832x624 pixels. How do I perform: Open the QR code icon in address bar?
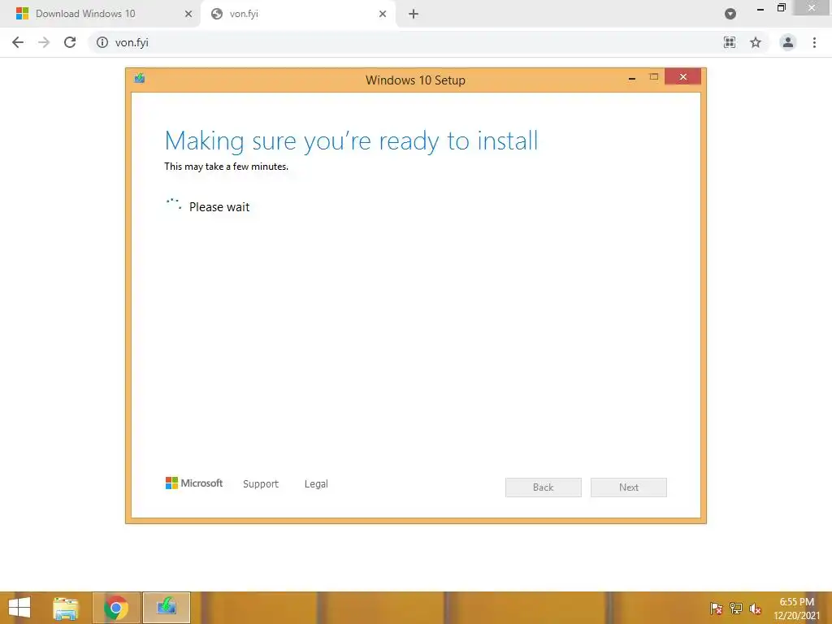click(730, 42)
